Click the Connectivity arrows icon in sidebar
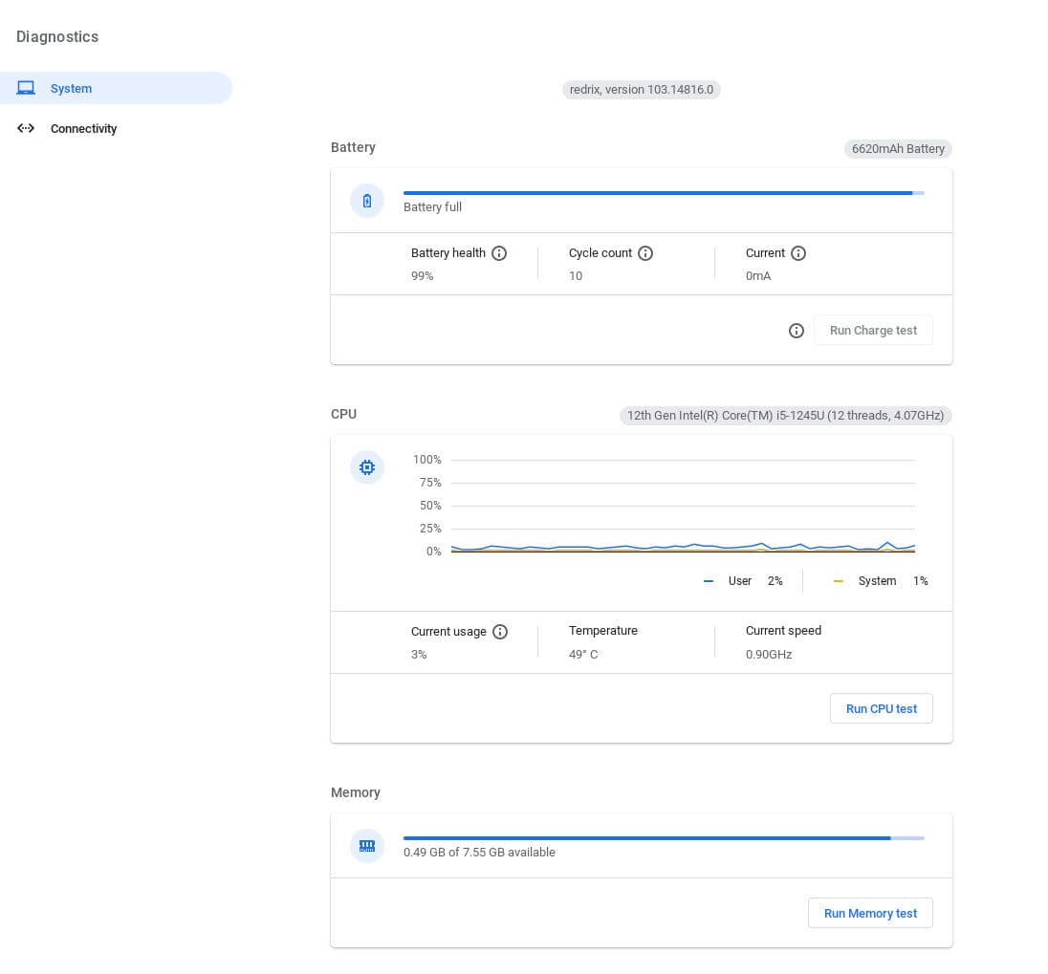Viewport: 1048px width, 974px height. point(26,128)
